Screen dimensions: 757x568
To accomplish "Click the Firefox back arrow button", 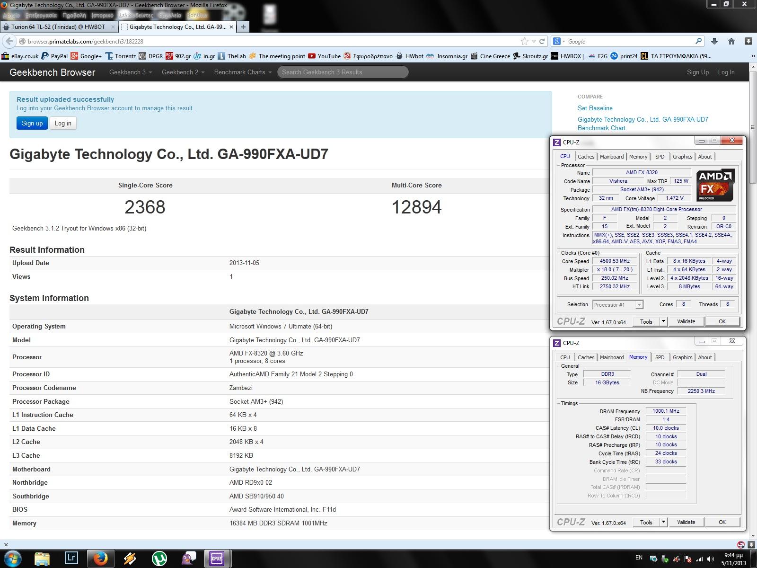I will coord(9,41).
